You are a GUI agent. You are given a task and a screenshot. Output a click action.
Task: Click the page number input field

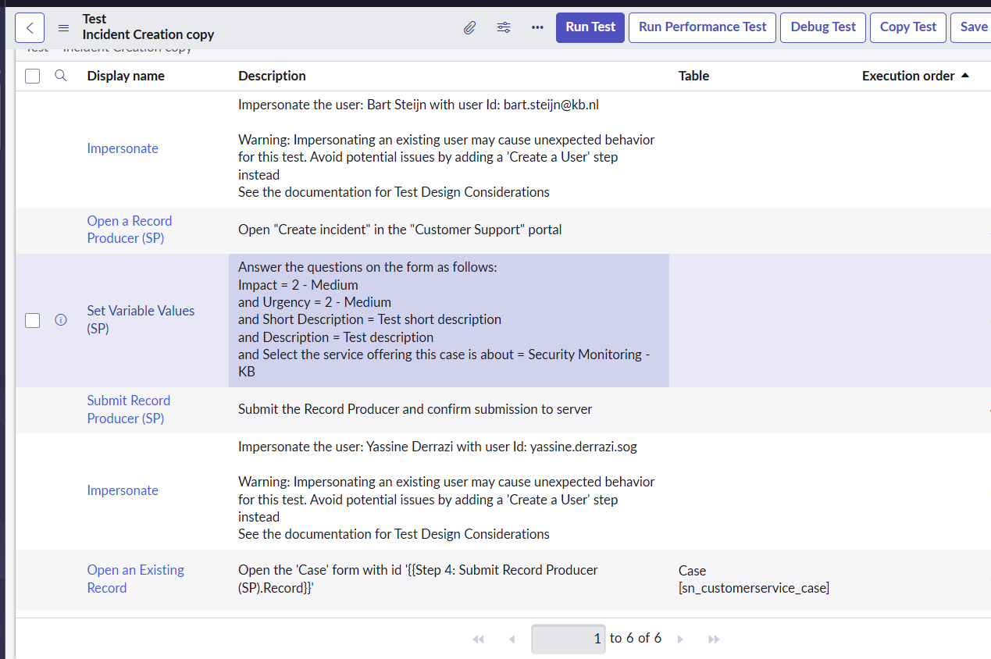[569, 639]
